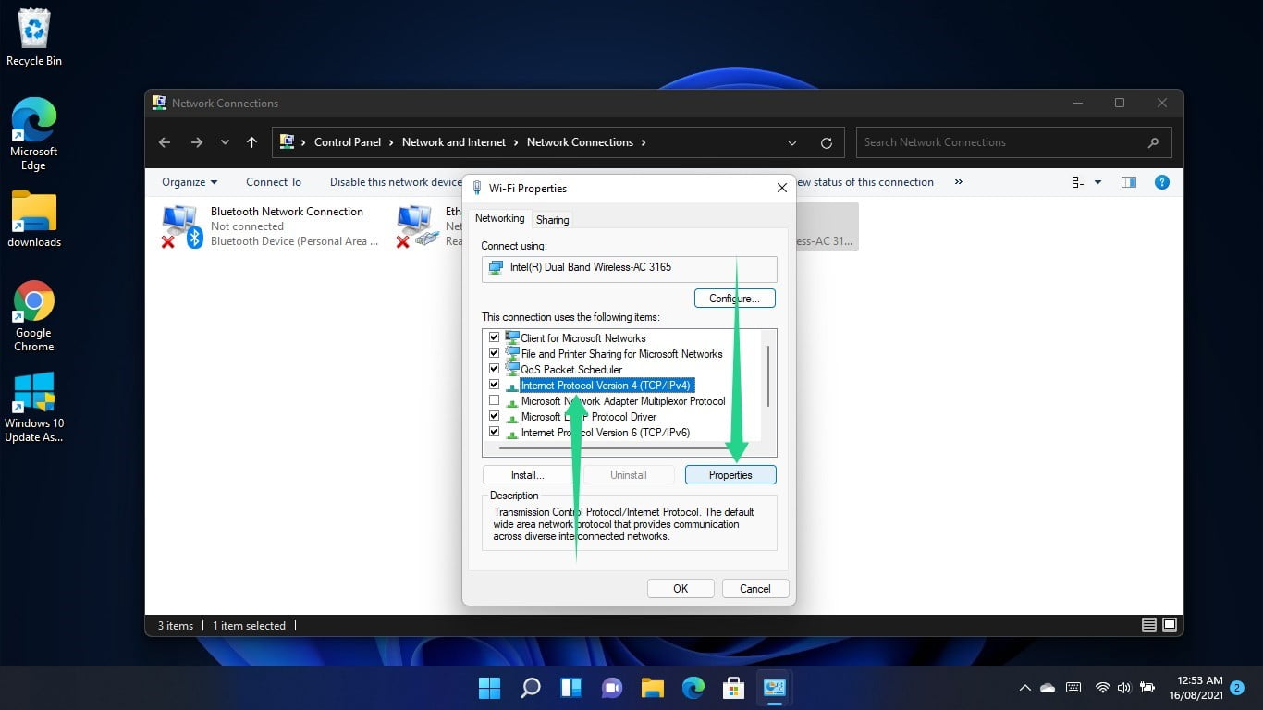Open the Recycle Bin on desktop
This screenshot has width=1263, height=710.
tap(34, 38)
